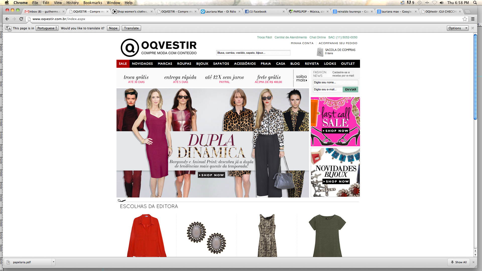This screenshot has width=482, height=271.
Task: Bookmark page with star icon
Action: 465,19
